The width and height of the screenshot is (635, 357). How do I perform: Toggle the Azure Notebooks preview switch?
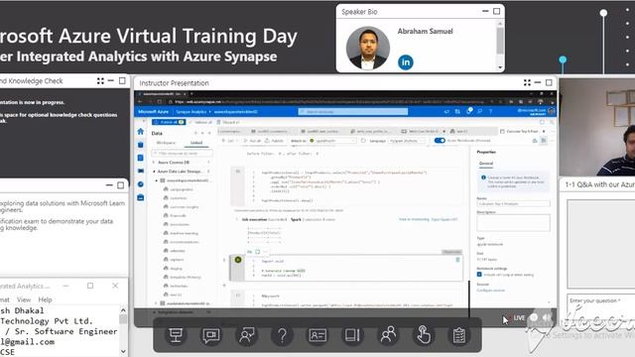click(x=440, y=141)
